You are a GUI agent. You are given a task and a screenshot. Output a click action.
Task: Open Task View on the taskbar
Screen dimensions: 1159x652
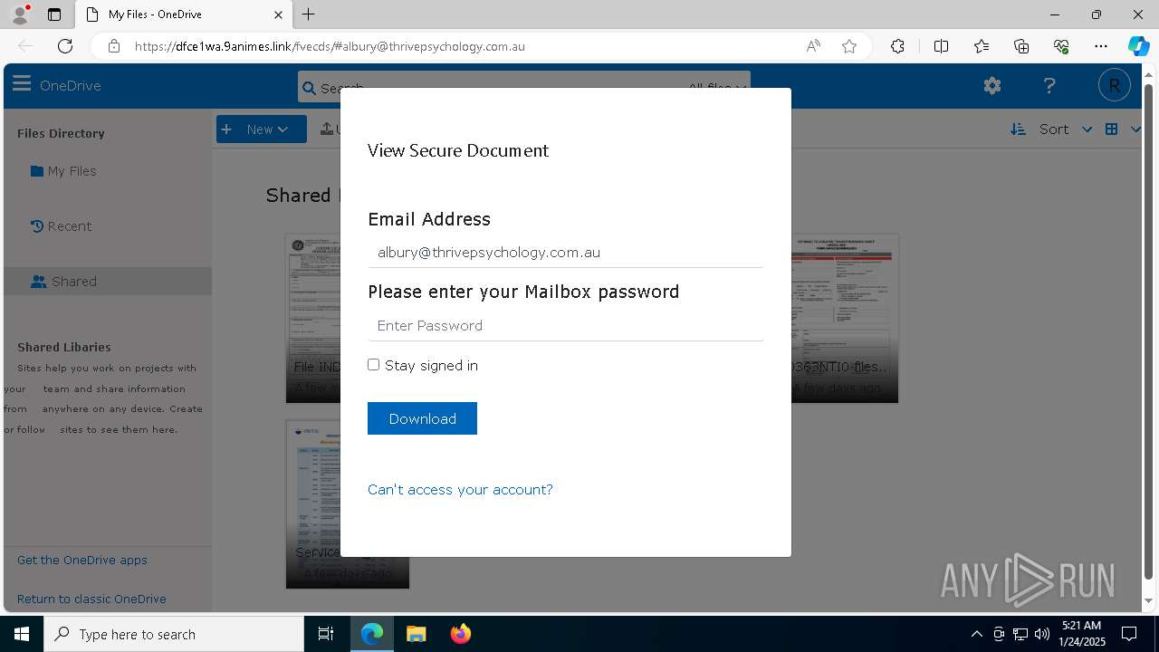(326, 634)
